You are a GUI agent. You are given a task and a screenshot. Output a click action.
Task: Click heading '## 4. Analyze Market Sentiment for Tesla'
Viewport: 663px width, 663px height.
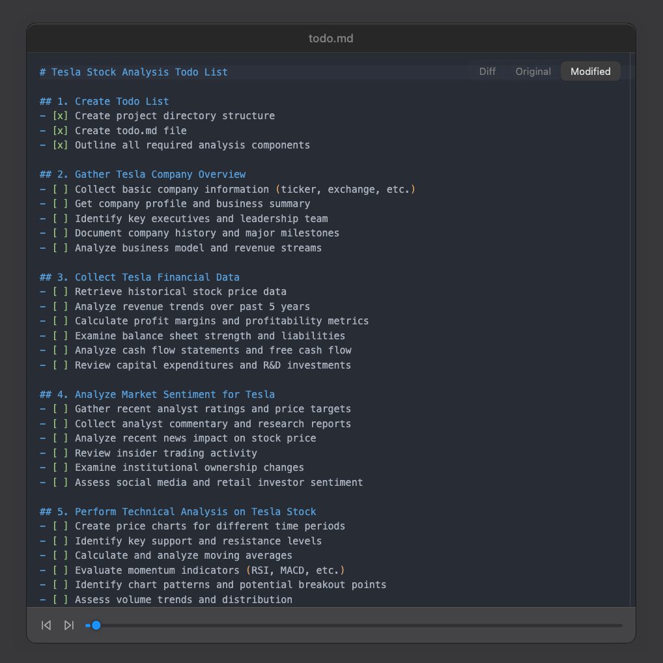point(158,395)
